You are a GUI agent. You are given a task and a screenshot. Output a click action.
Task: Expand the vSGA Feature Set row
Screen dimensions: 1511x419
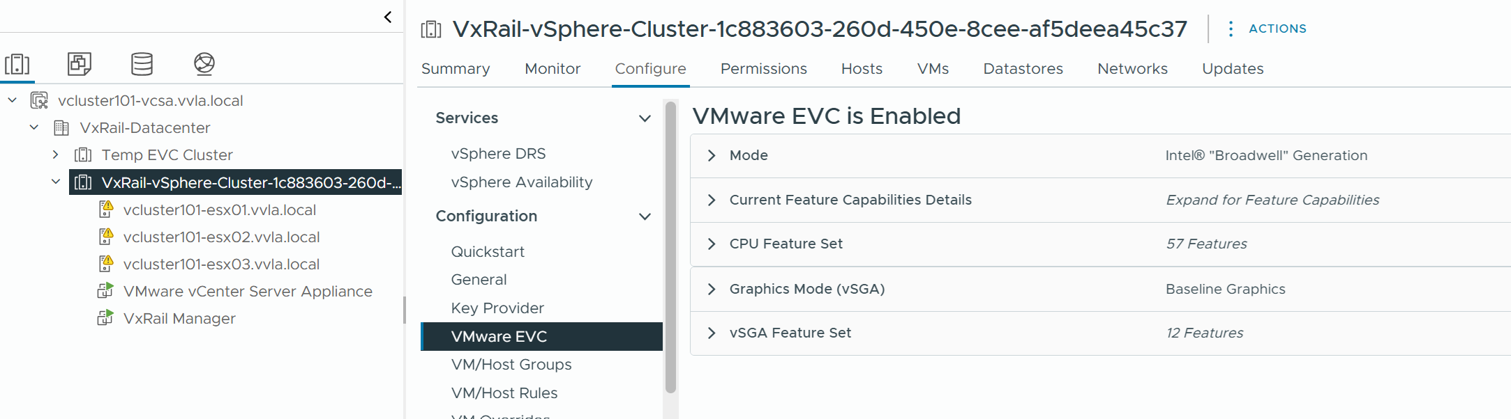click(x=712, y=333)
